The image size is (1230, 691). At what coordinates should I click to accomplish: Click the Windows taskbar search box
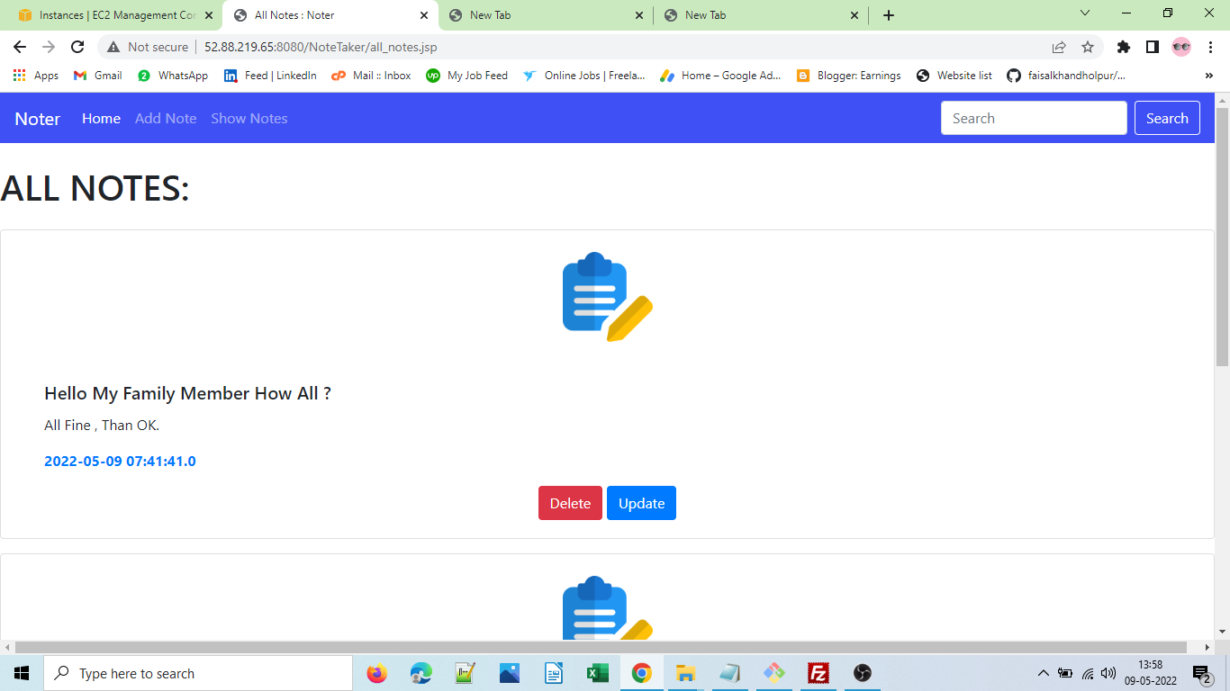pyautogui.click(x=198, y=673)
